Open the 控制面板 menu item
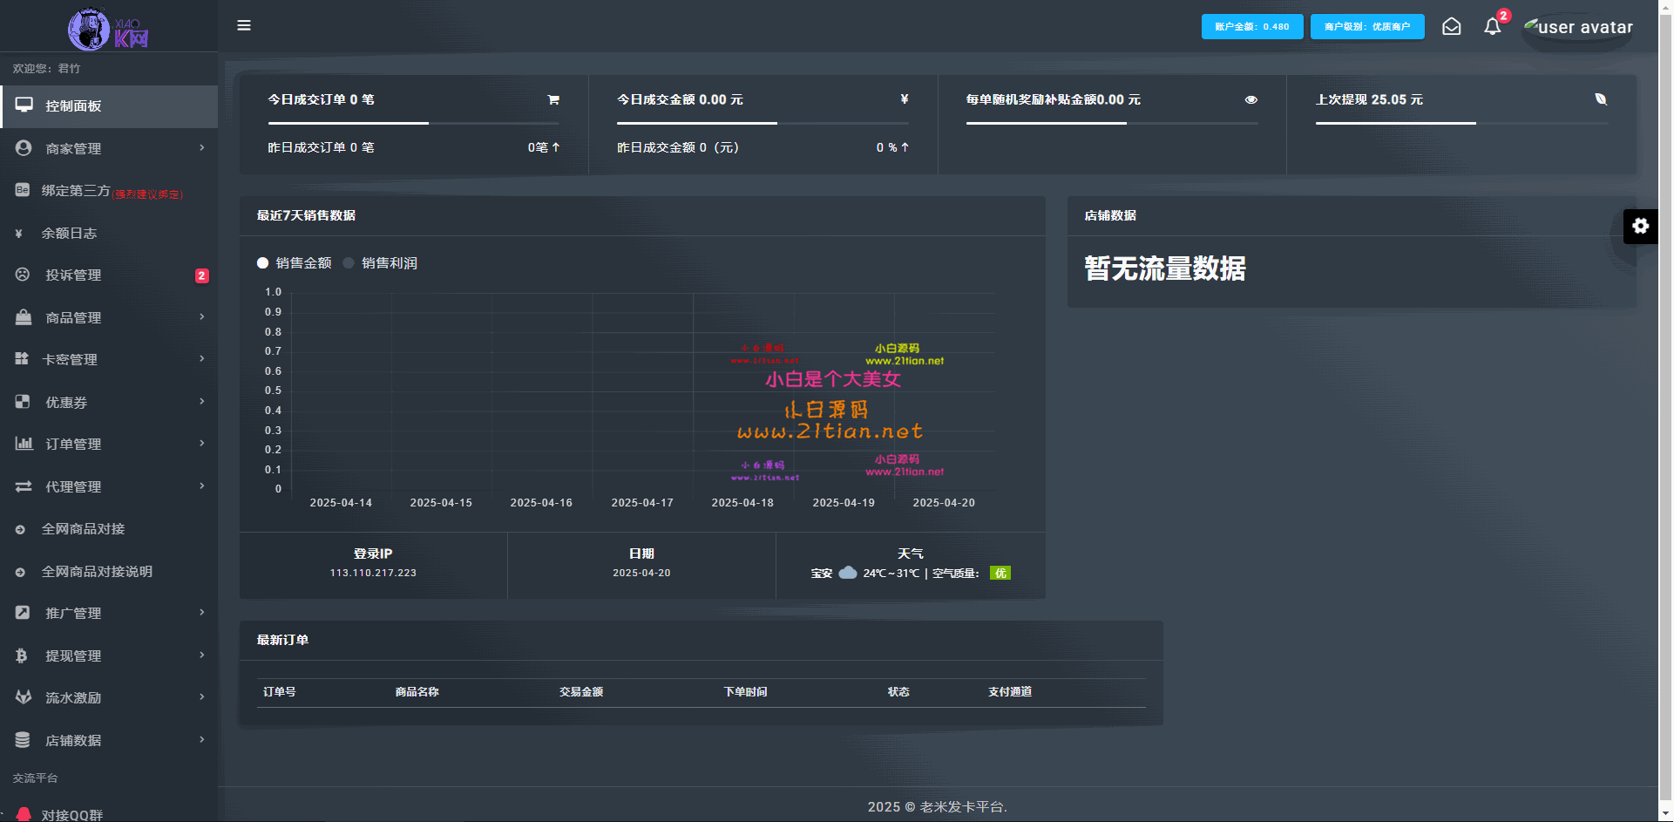 coord(109,106)
